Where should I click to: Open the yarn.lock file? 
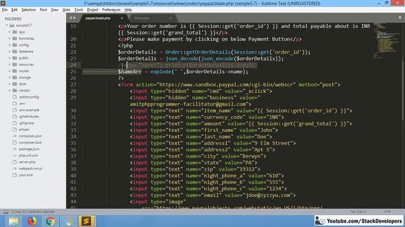(25, 175)
